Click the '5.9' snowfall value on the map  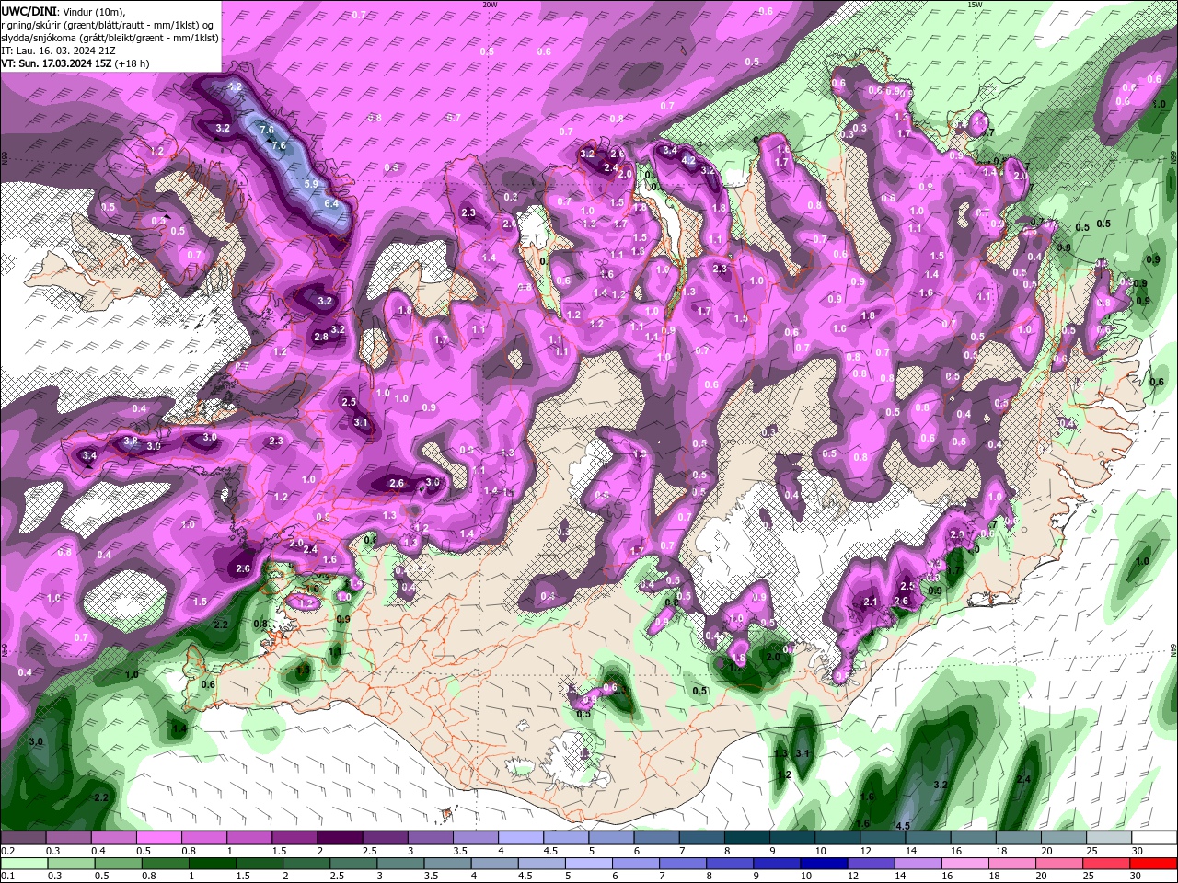click(x=311, y=184)
